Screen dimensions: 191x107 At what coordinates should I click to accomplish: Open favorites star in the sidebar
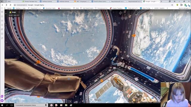pyautogui.click(x=2, y=21)
